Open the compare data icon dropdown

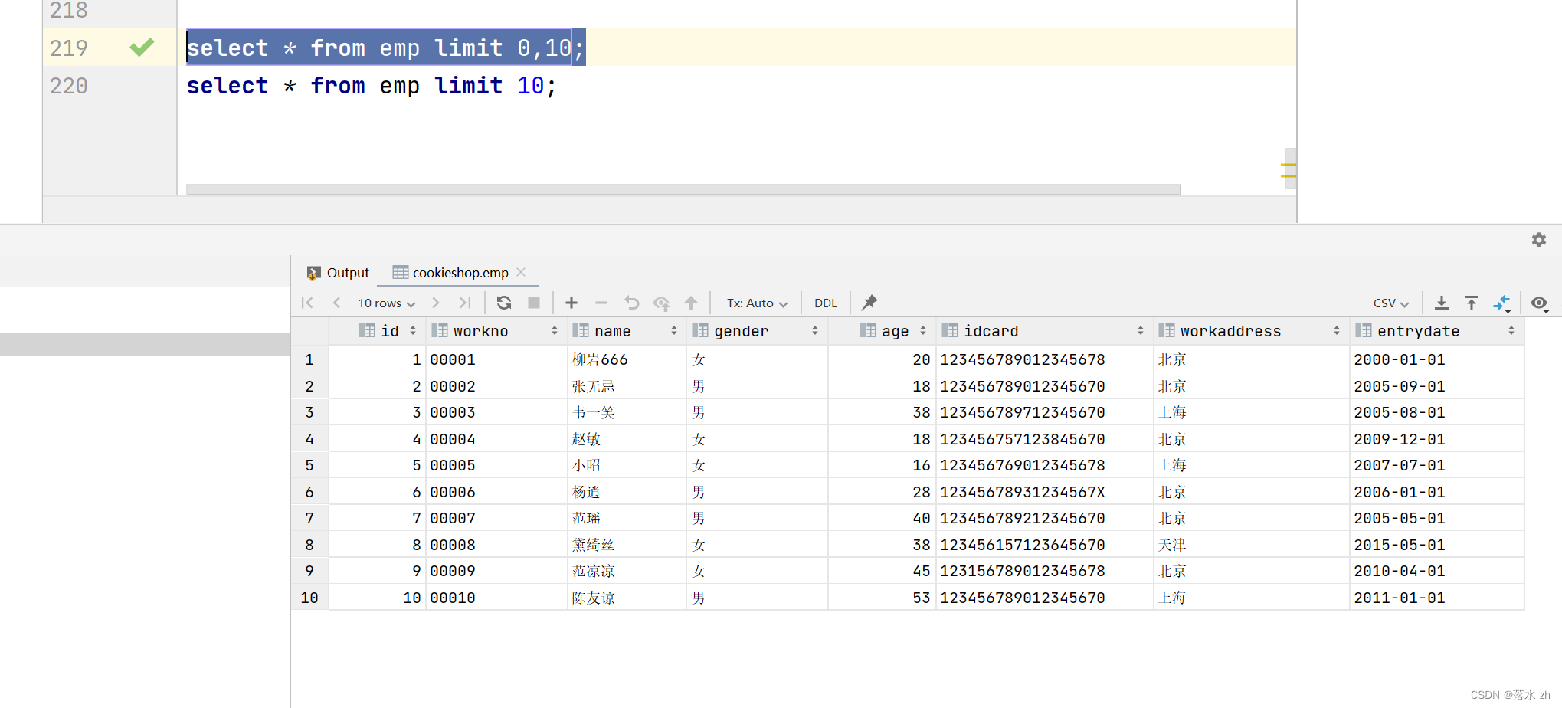[1502, 303]
